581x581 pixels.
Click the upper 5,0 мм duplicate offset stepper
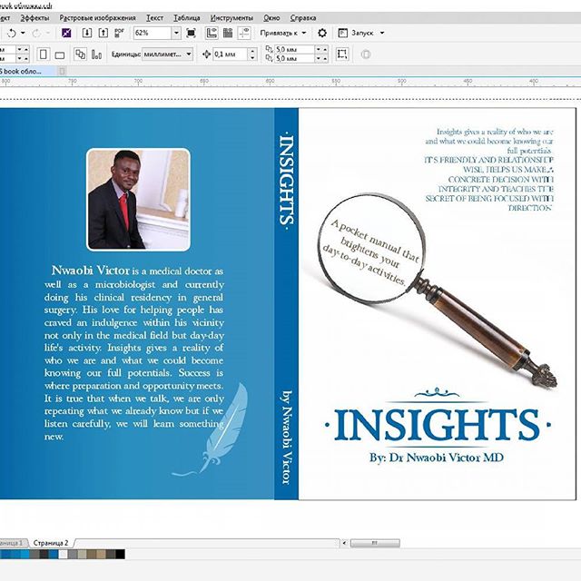pos(321,49)
